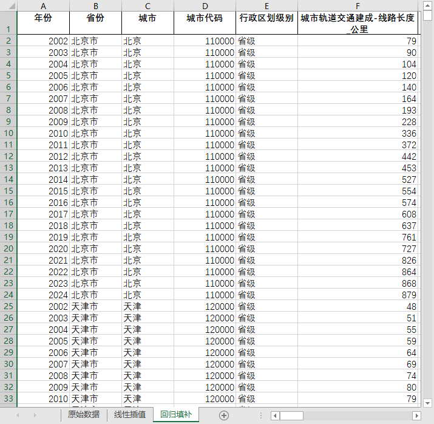434x424 pixels.
Task: Select row 24 header
Action: [8, 295]
